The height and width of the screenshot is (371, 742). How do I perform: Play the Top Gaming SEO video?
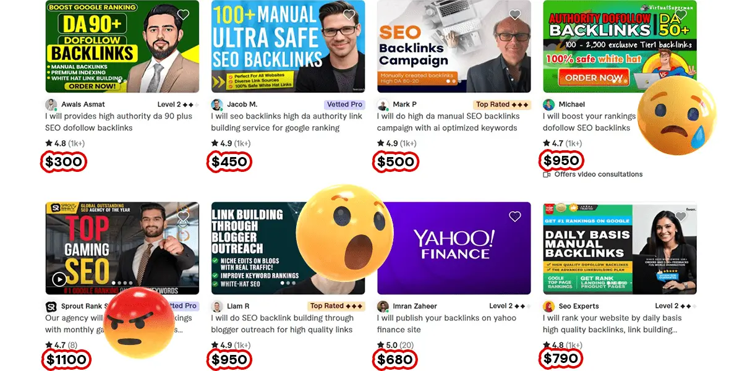(x=59, y=279)
